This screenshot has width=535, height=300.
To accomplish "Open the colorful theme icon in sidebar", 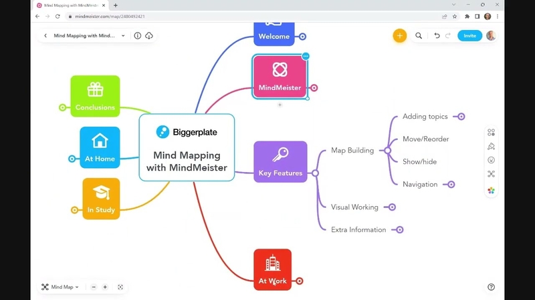I will pos(491,191).
